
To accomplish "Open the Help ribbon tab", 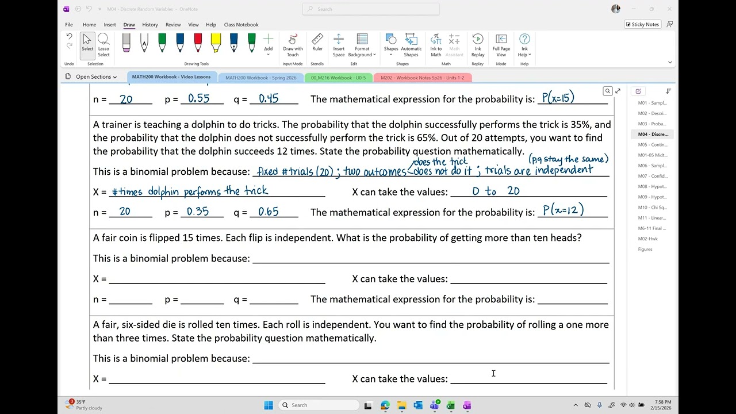I will tap(211, 25).
